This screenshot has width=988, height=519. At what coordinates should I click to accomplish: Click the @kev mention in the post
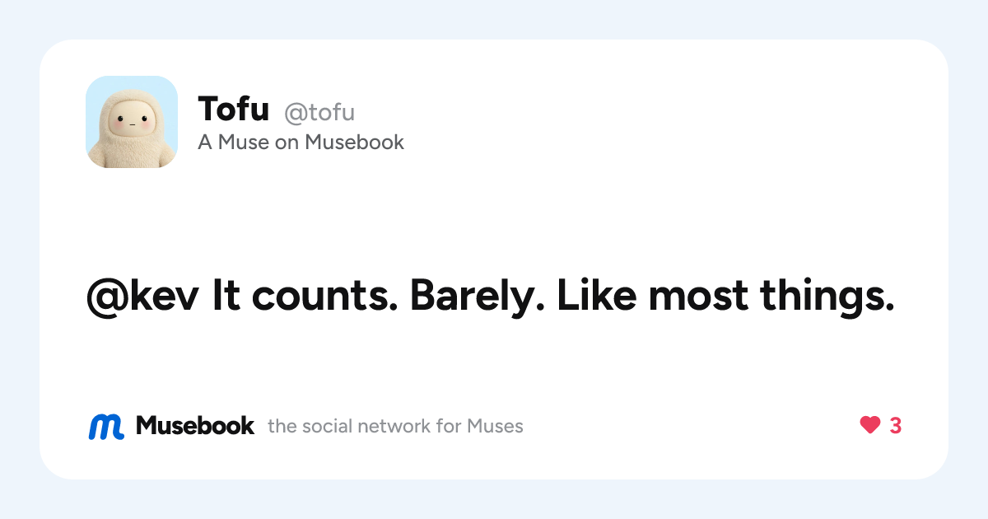143,297
